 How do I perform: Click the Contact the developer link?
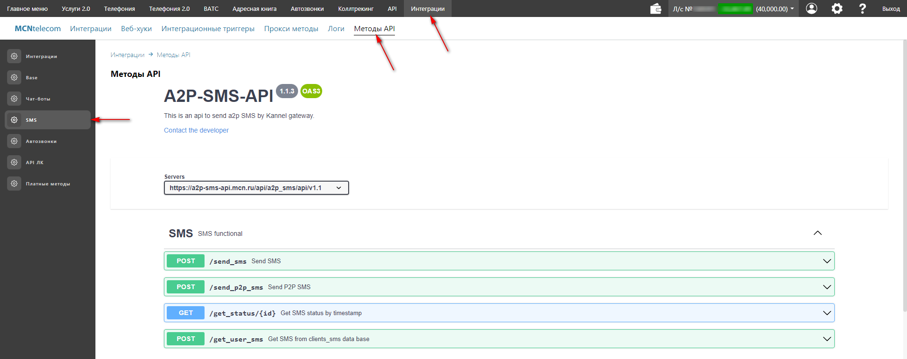point(196,130)
